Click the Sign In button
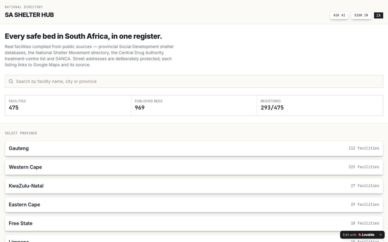Viewport: 388px width, 242px height. tap(361, 15)
